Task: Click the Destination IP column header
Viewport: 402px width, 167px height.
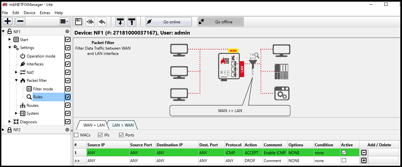Action: coord(177,145)
